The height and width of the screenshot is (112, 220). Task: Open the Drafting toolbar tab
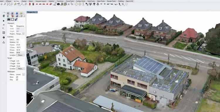121,1
